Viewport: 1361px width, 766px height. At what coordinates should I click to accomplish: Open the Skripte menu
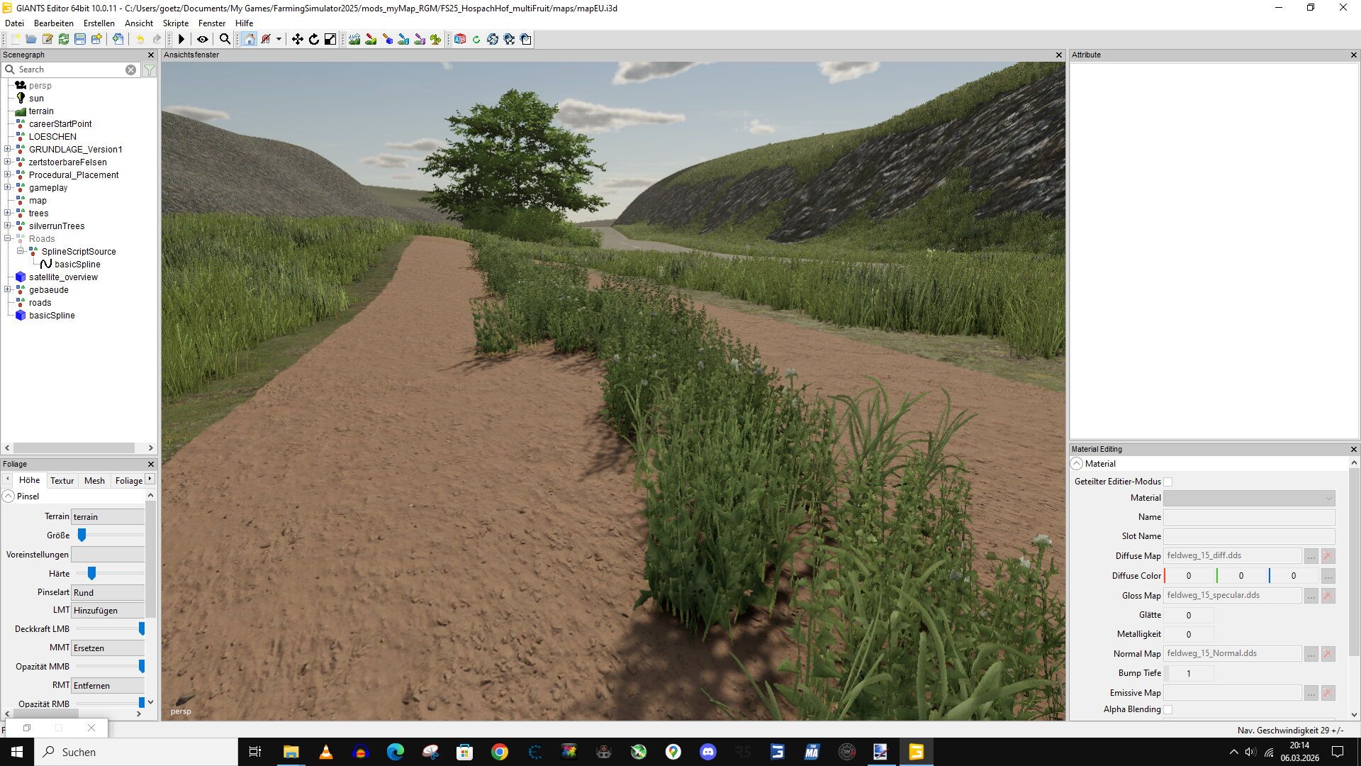click(x=175, y=23)
